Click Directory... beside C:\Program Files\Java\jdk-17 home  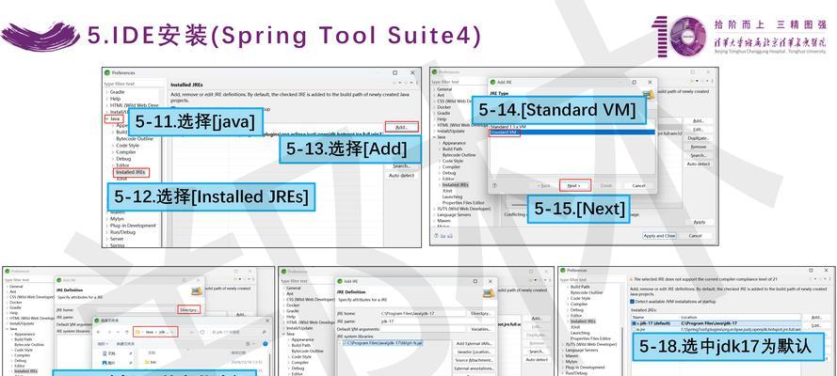click(x=481, y=314)
